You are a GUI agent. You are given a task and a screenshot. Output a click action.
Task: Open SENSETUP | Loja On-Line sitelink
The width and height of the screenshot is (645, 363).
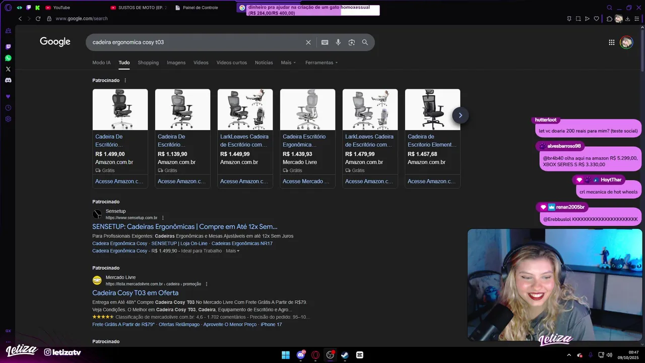(x=179, y=244)
